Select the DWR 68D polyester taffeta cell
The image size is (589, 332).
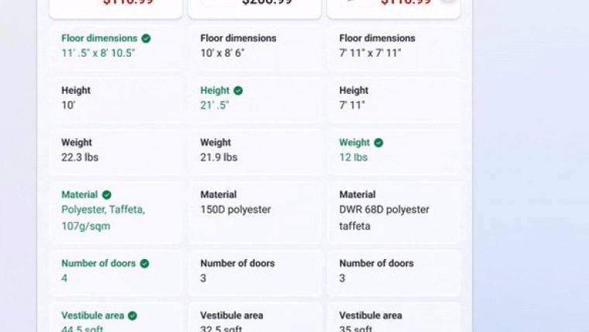pos(394,213)
